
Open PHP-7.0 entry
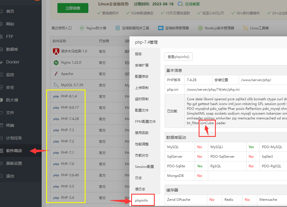(68, 164)
